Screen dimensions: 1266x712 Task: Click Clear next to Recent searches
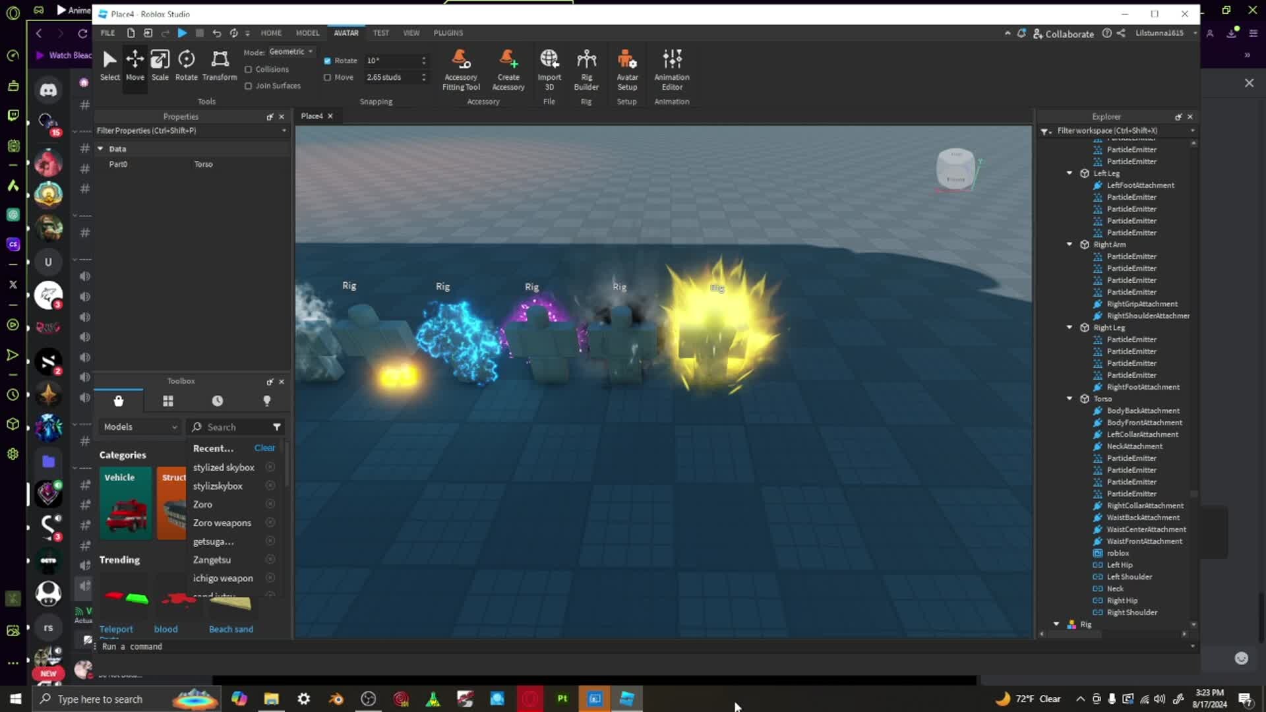[264, 448]
